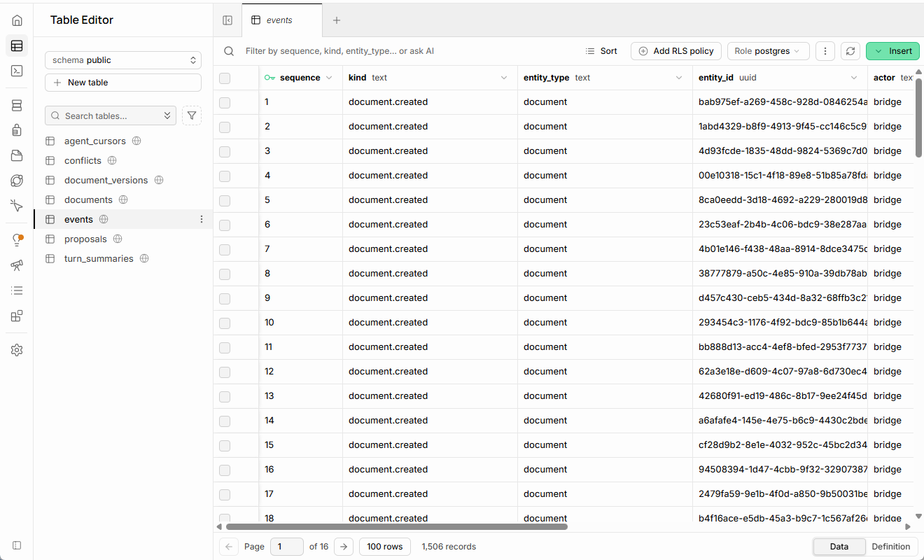Viewport: 924px width, 560px height.
Task: Open the proposals table
Action: pos(85,239)
